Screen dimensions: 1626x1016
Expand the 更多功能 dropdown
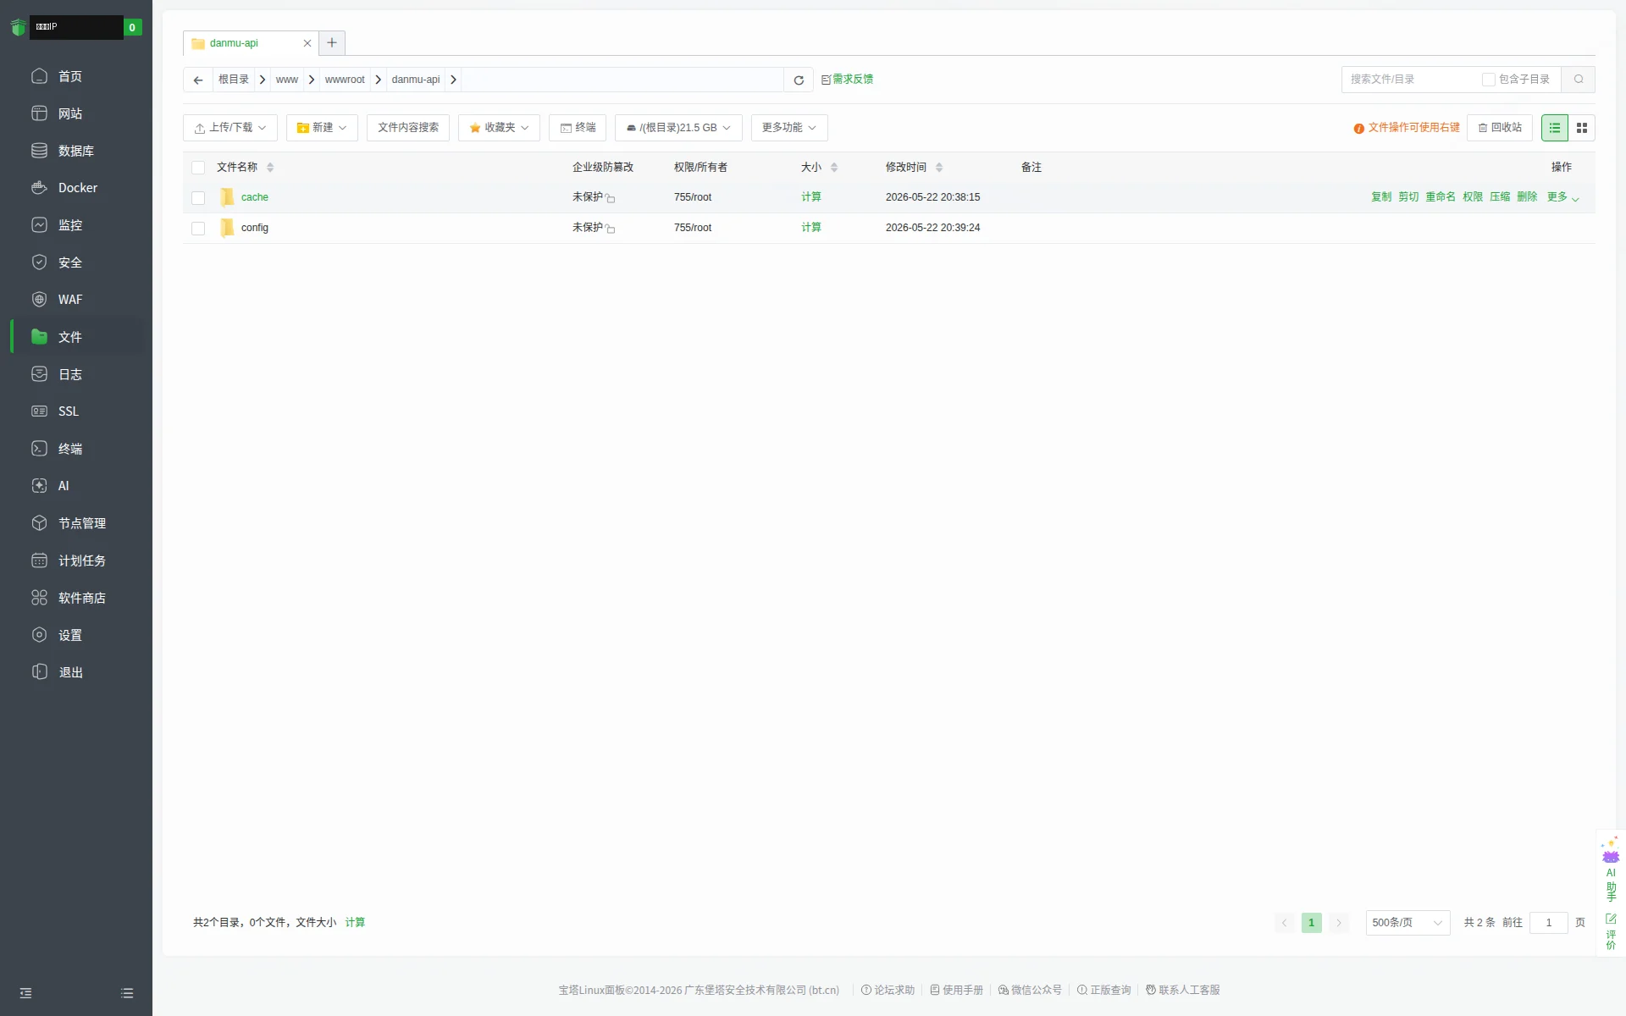coord(789,128)
